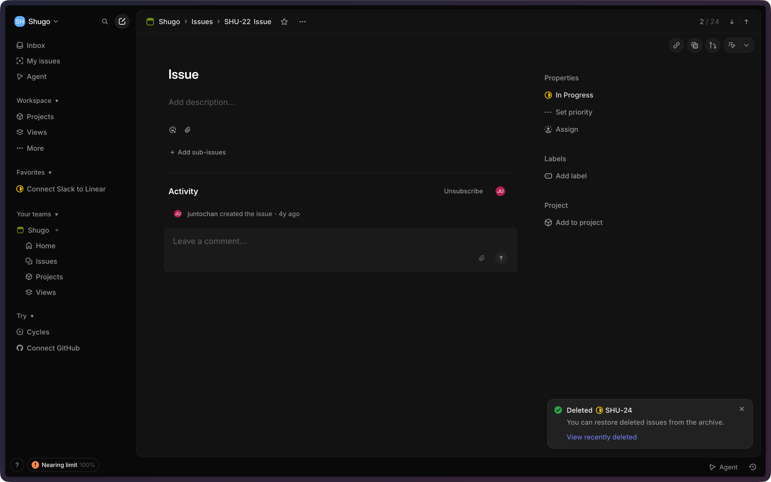Open workspace Projects
Image resolution: width=771 pixels, height=482 pixels.
pyautogui.click(x=35, y=117)
